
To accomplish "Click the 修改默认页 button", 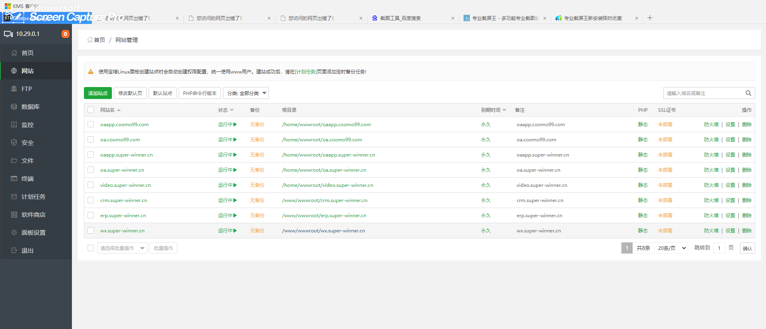I will (x=130, y=93).
